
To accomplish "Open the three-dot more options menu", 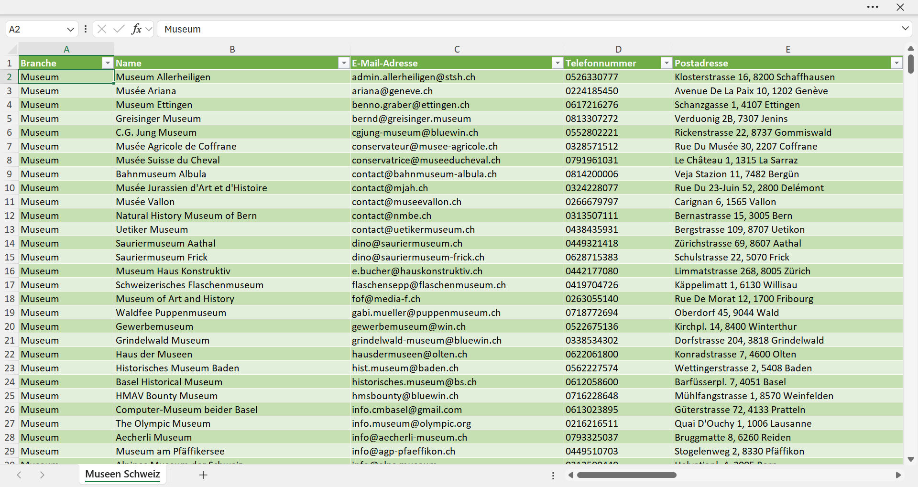I will (873, 7).
